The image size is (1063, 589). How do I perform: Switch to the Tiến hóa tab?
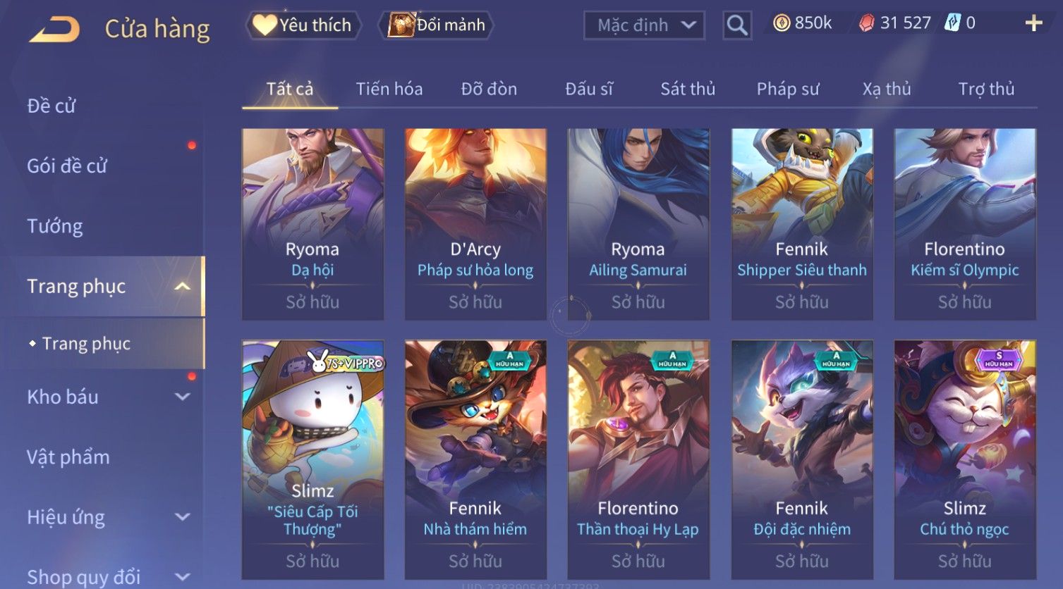point(389,89)
